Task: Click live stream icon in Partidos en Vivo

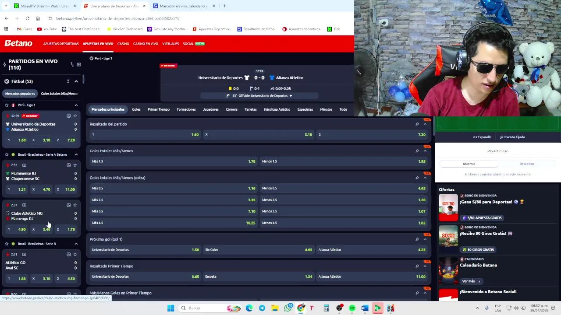Action: (x=79, y=65)
